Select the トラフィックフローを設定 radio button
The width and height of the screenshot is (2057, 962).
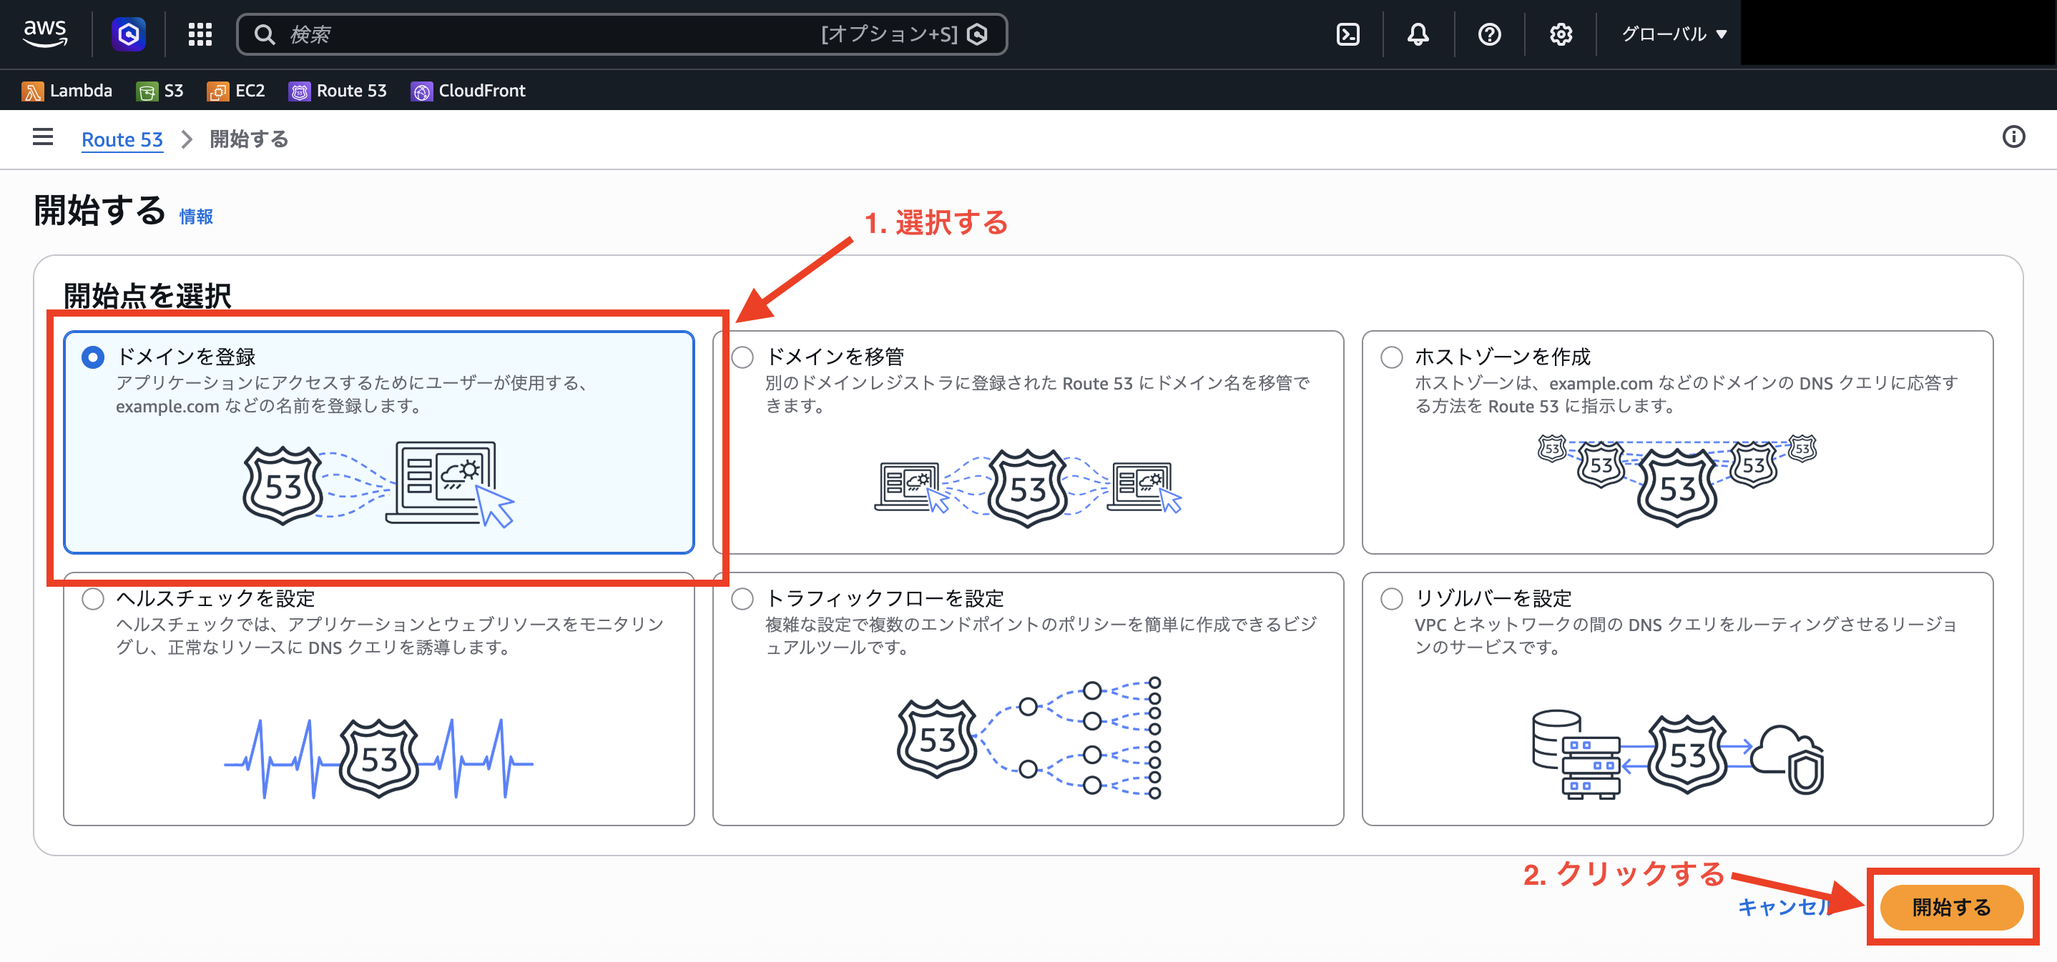point(742,598)
